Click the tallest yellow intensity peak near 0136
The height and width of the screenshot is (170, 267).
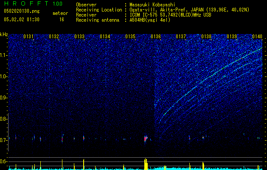[146, 164]
